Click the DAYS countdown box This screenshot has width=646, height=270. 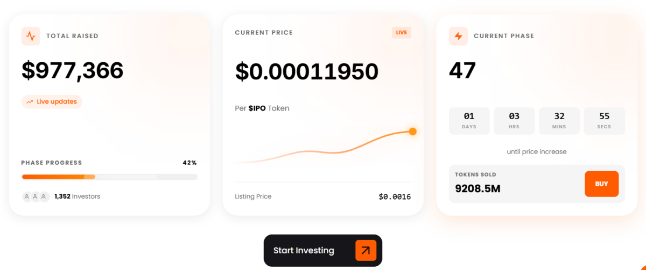point(469,121)
